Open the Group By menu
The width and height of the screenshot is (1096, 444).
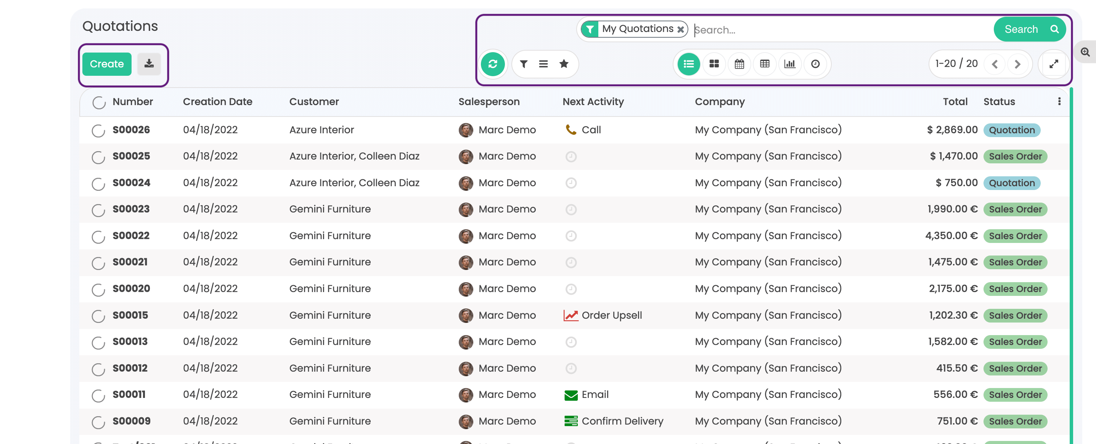point(543,64)
